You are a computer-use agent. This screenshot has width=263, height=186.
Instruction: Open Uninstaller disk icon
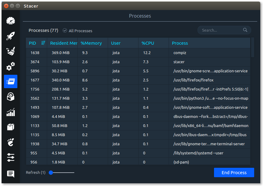pos(11,97)
